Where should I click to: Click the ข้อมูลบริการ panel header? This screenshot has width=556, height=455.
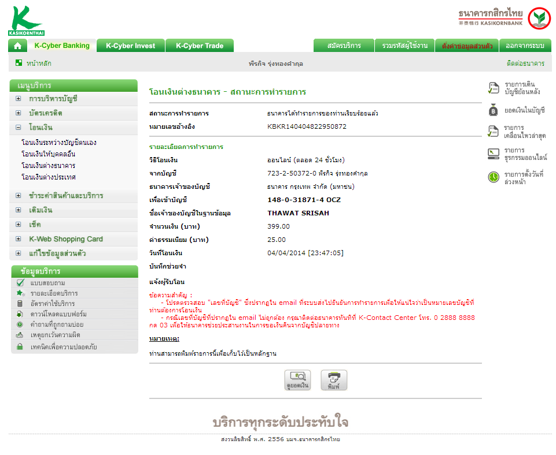pyautogui.click(x=75, y=271)
